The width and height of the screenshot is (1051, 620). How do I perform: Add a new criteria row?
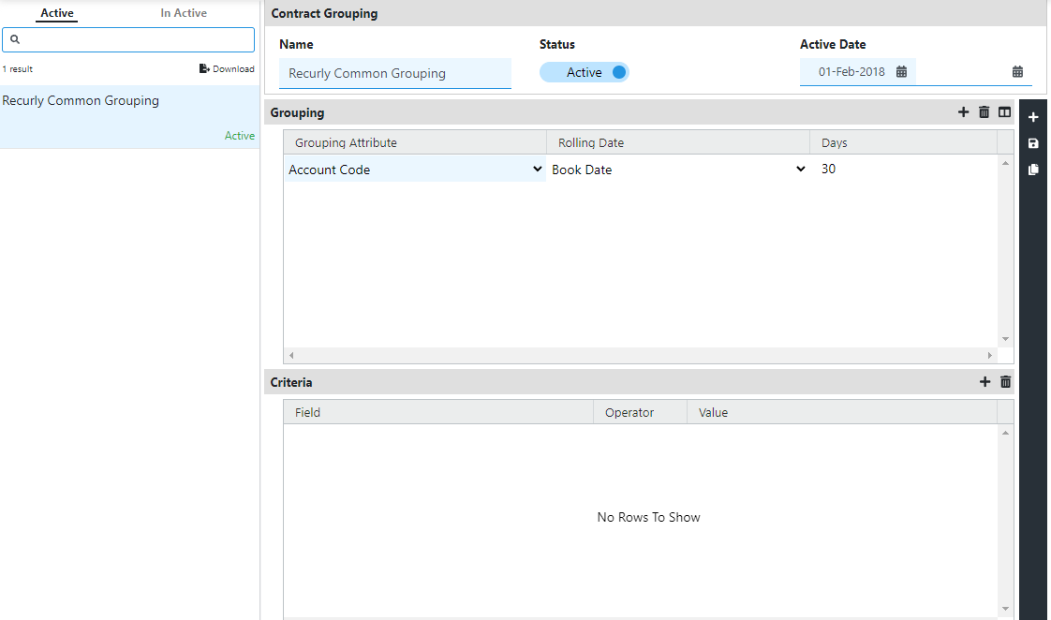coord(984,381)
